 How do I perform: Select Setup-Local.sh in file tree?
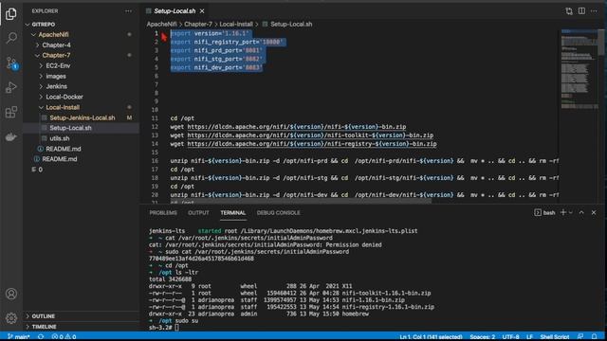81,128
